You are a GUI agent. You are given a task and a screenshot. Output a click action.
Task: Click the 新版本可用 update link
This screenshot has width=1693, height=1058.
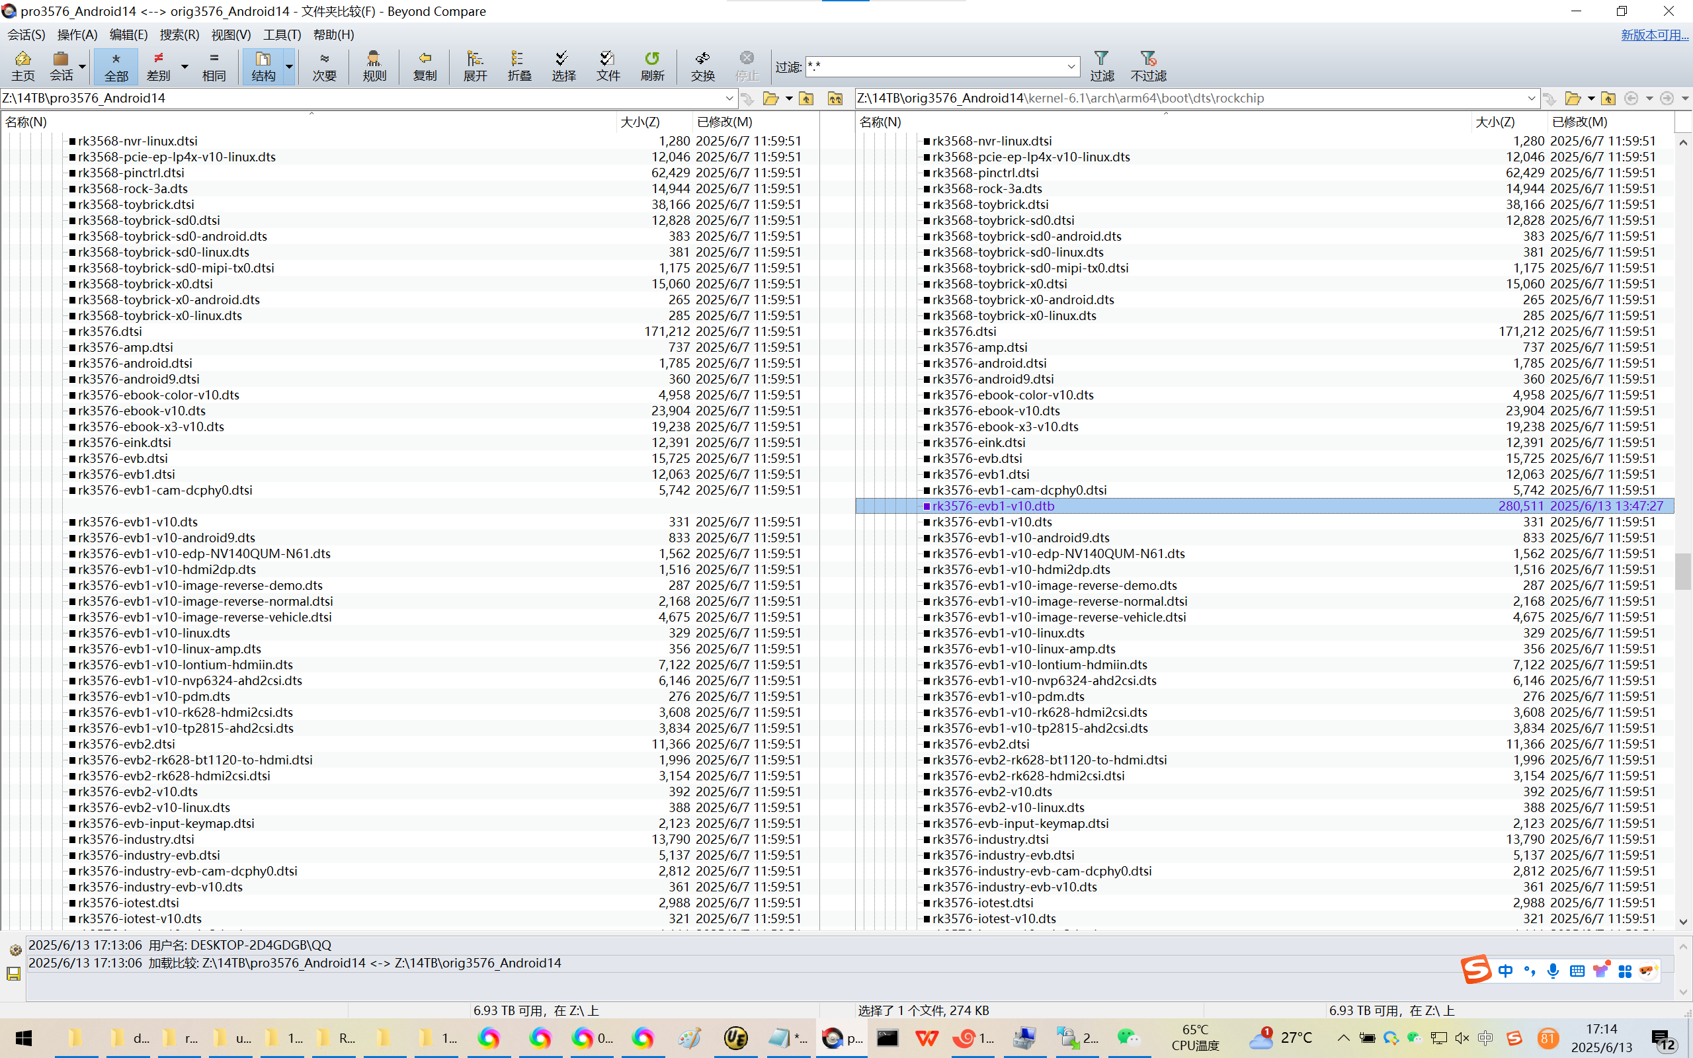click(1654, 34)
